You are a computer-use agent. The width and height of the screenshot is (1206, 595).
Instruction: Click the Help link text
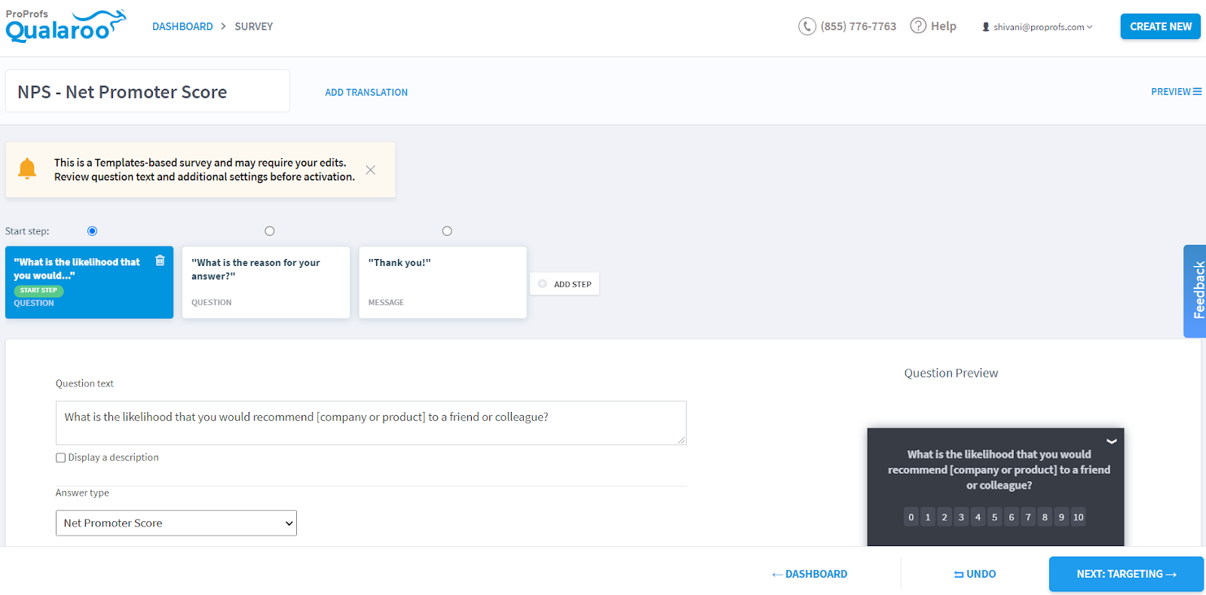pos(944,26)
